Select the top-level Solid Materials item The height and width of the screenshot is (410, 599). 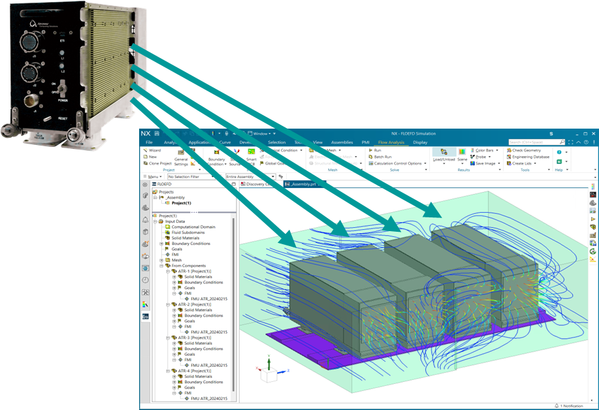click(x=182, y=238)
